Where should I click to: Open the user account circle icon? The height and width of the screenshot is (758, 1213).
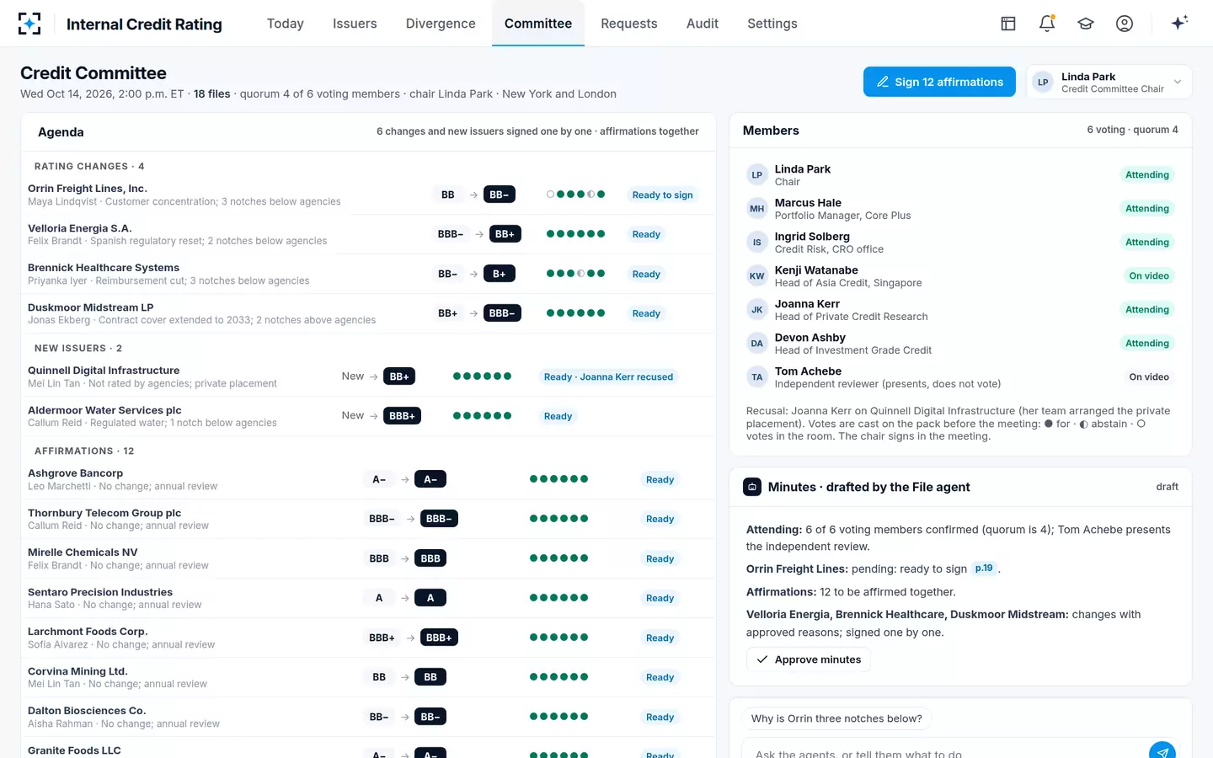click(x=1125, y=24)
